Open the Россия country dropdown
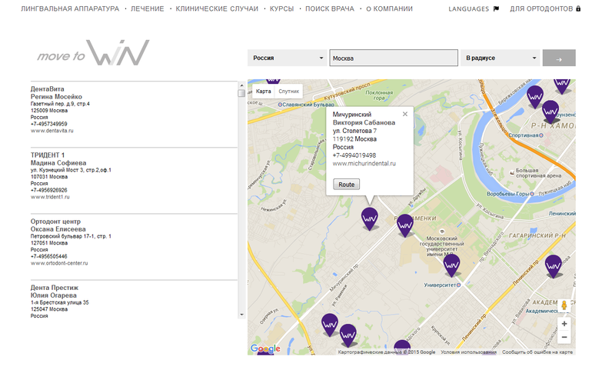Image resolution: width=592 pixels, height=370 pixels. point(288,58)
